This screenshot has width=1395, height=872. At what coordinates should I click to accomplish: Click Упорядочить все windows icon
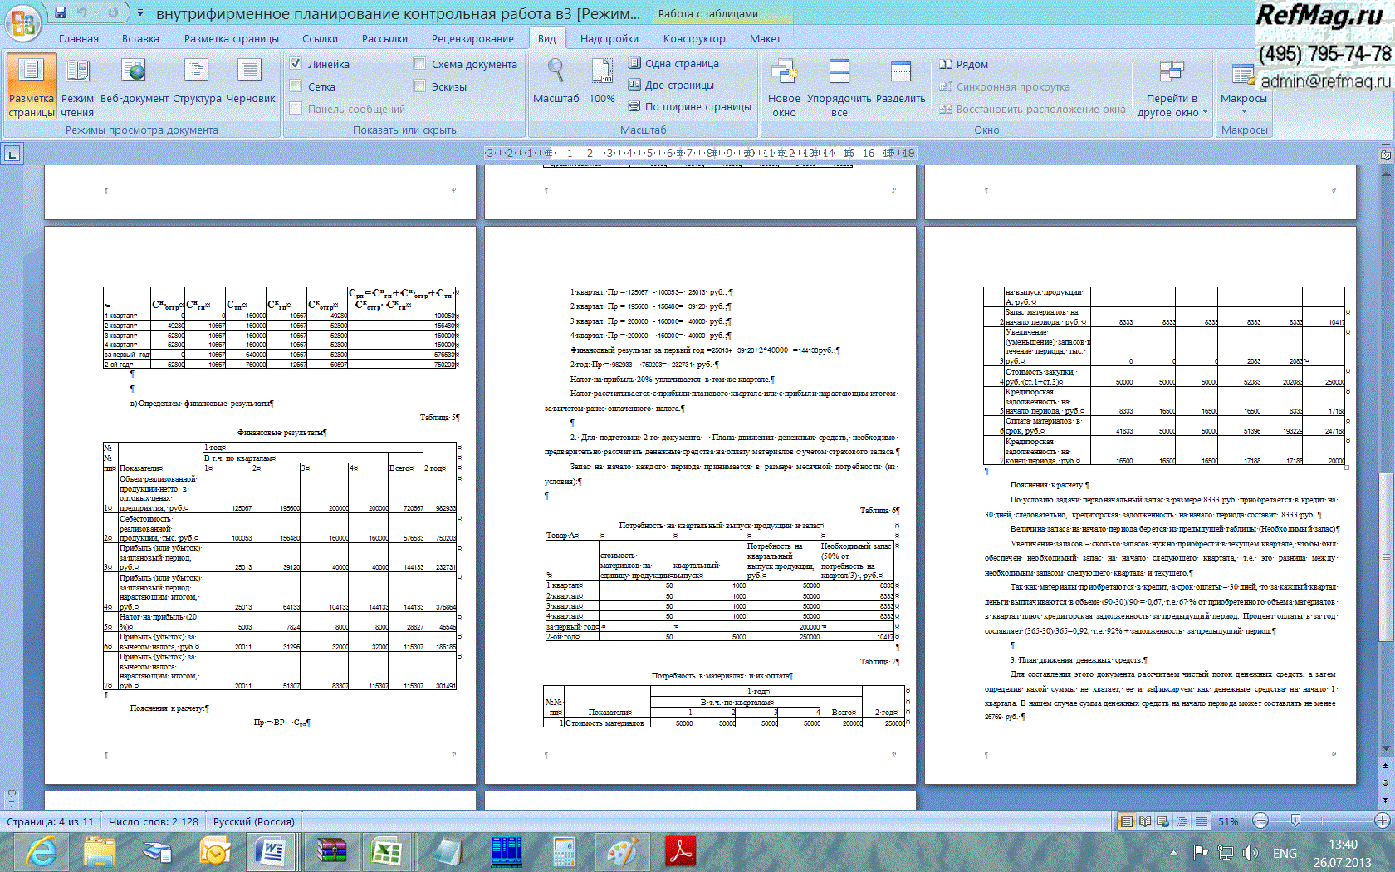(839, 72)
